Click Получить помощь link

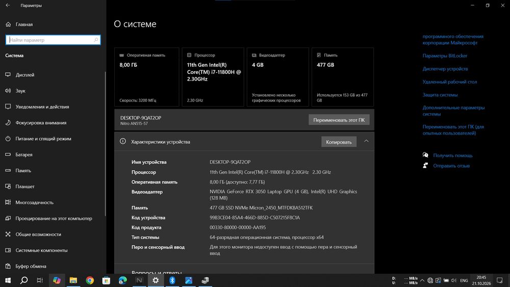coord(453,155)
